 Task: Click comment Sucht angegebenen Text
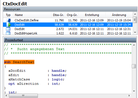(41, 49)
